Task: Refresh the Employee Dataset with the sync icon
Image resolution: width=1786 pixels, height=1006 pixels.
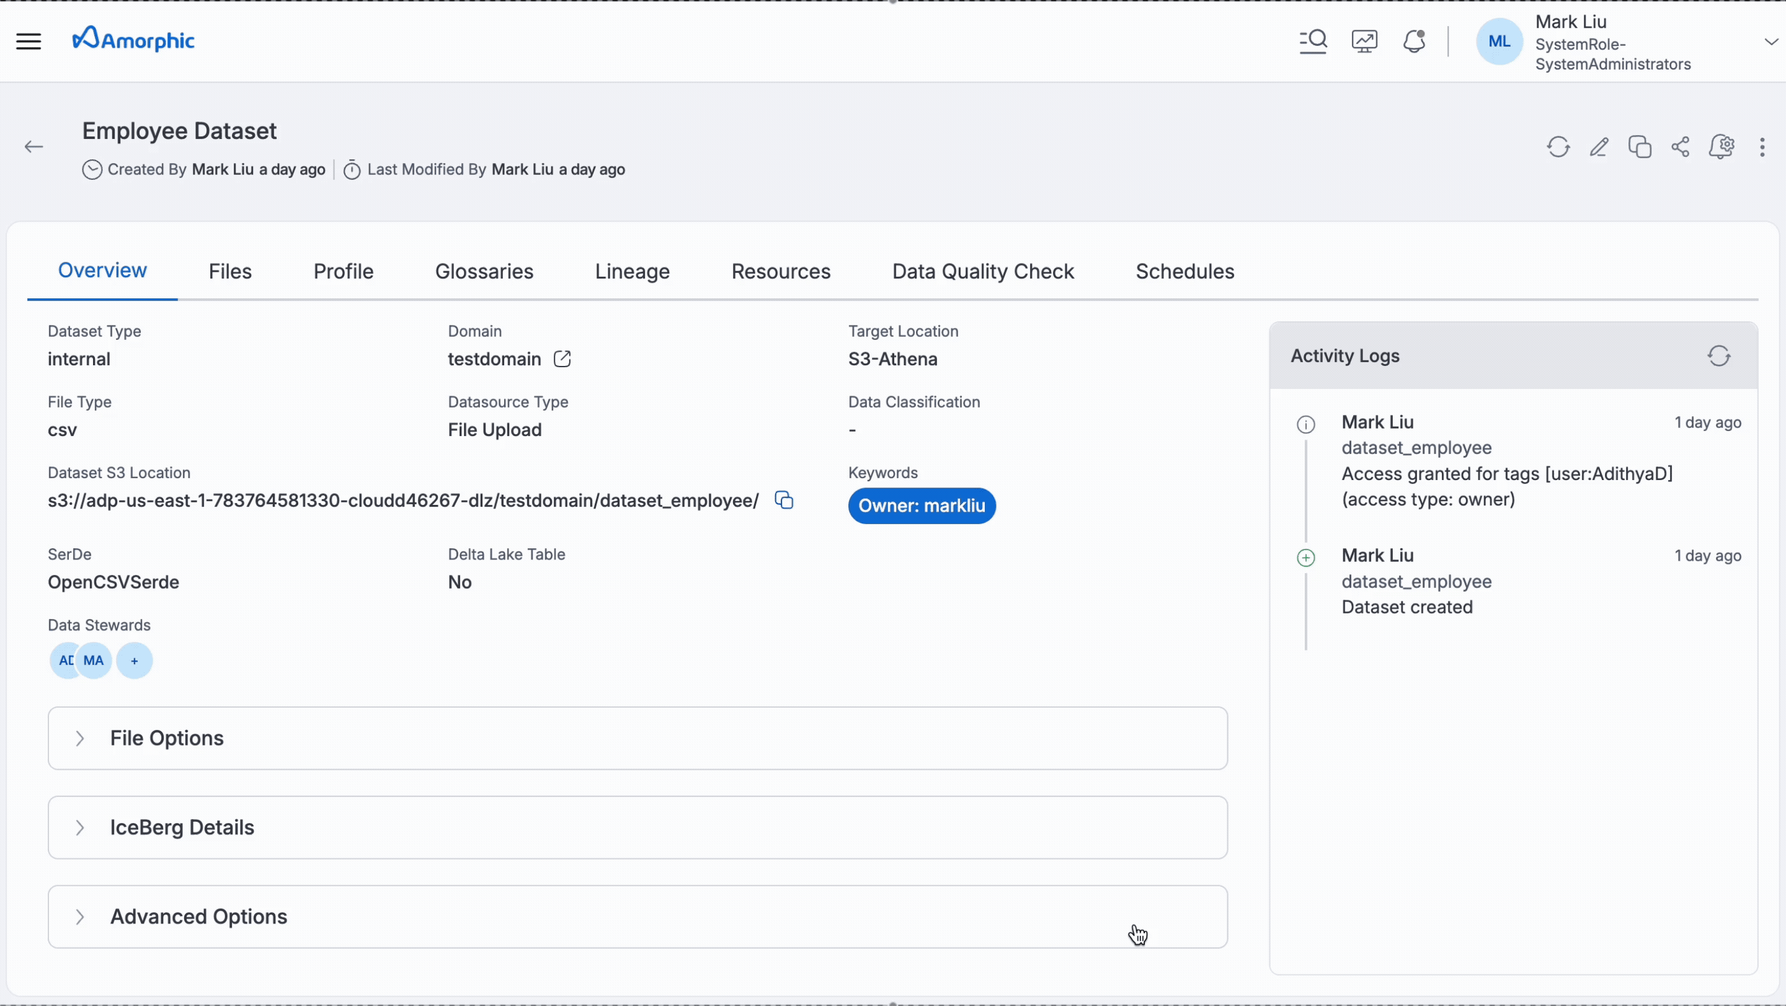Action: (1558, 147)
